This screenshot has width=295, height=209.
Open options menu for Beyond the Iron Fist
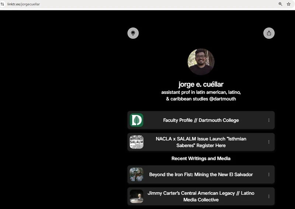click(269, 174)
